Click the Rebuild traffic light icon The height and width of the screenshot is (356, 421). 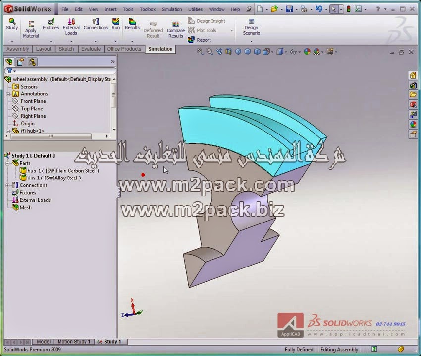pos(349,9)
